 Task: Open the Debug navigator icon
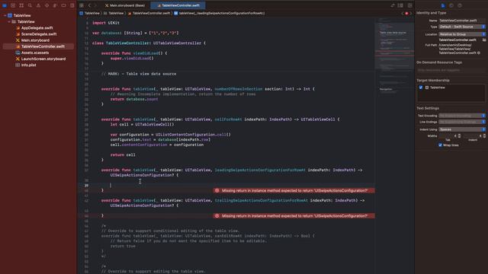(55, 5)
